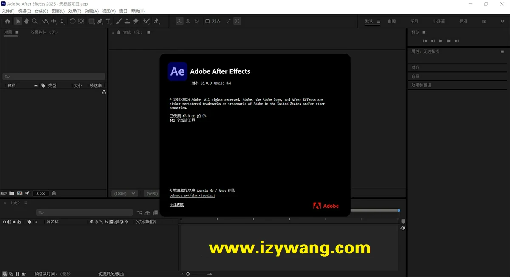The height and width of the screenshot is (277, 510).
Task: Choose the Pen tool
Action: pyautogui.click(x=100, y=21)
